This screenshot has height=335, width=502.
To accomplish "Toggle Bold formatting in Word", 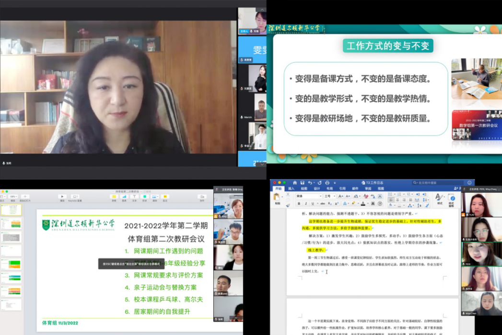I will point(299,203).
